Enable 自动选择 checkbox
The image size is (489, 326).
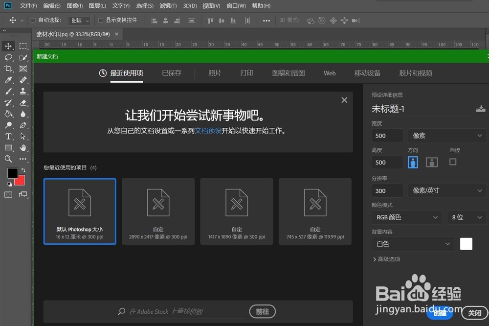(x=33, y=20)
